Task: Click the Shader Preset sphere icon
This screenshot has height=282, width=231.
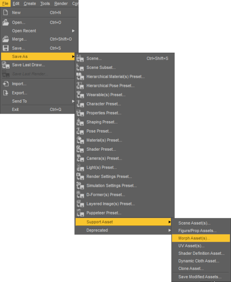Action: tap(80, 149)
